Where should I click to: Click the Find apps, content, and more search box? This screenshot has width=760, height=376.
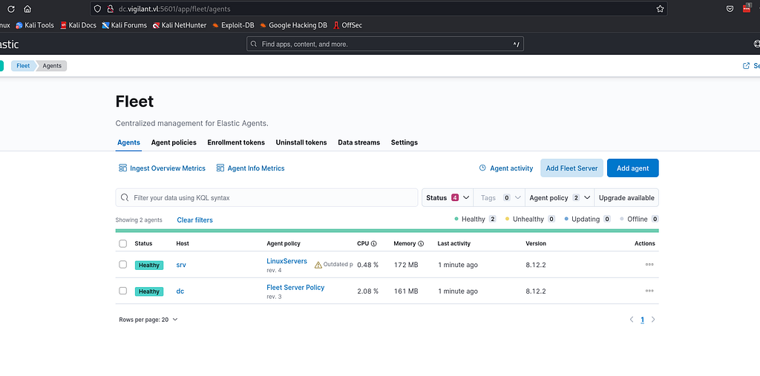(385, 44)
